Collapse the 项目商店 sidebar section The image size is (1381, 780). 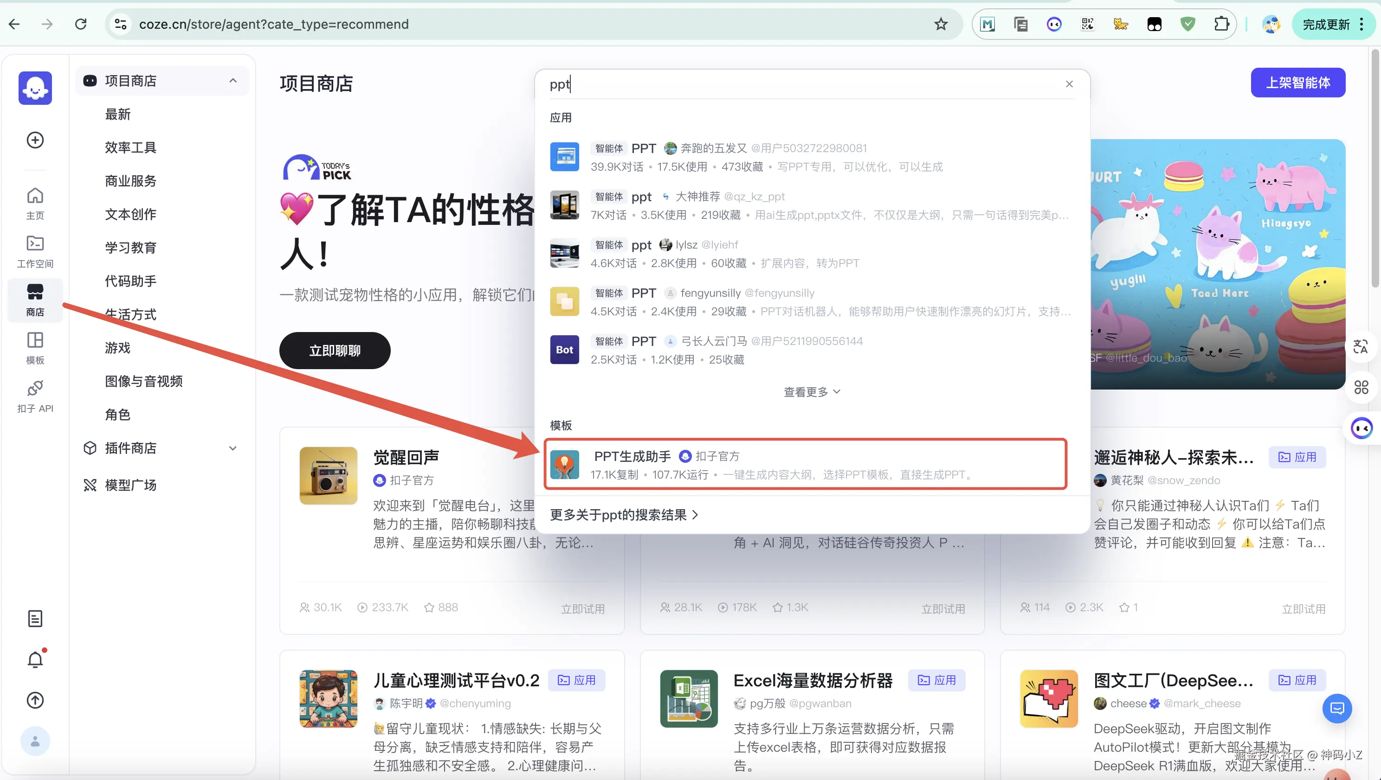pyautogui.click(x=232, y=81)
